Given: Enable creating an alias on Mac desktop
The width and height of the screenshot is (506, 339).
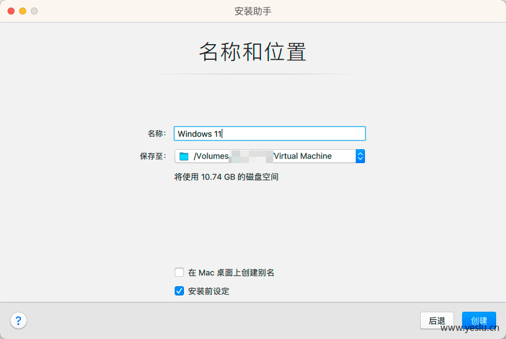Looking at the screenshot, I should [179, 272].
